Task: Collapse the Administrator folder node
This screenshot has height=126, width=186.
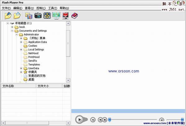Action: point(17,35)
